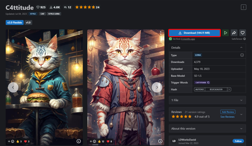Viewport: 252px width, 146px height.
Task: Expand About this version section
Action: pyautogui.click(x=207, y=128)
